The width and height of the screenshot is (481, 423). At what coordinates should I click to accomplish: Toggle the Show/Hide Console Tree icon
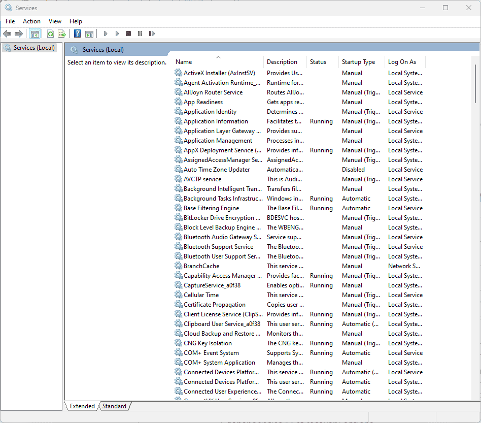pyautogui.click(x=35, y=34)
